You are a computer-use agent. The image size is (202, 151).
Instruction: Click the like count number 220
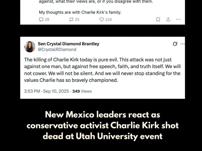pos(108,19)
